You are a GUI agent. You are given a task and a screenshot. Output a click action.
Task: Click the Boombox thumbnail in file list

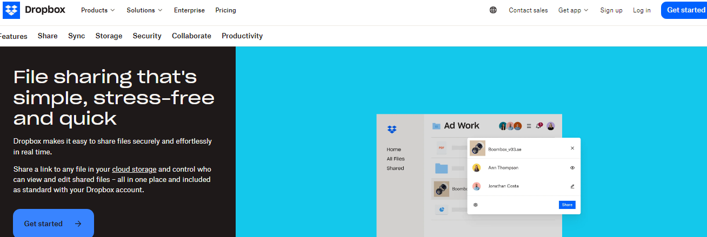(442, 189)
